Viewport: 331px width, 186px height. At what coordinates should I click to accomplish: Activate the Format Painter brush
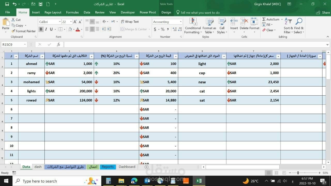coord(24,31)
